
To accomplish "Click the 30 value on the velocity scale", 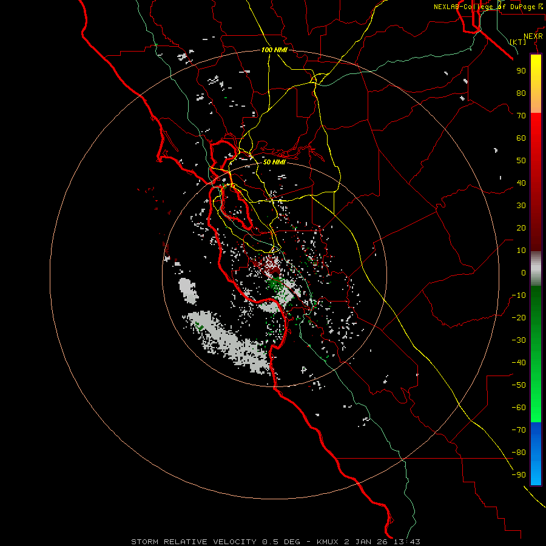I will coord(521,206).
